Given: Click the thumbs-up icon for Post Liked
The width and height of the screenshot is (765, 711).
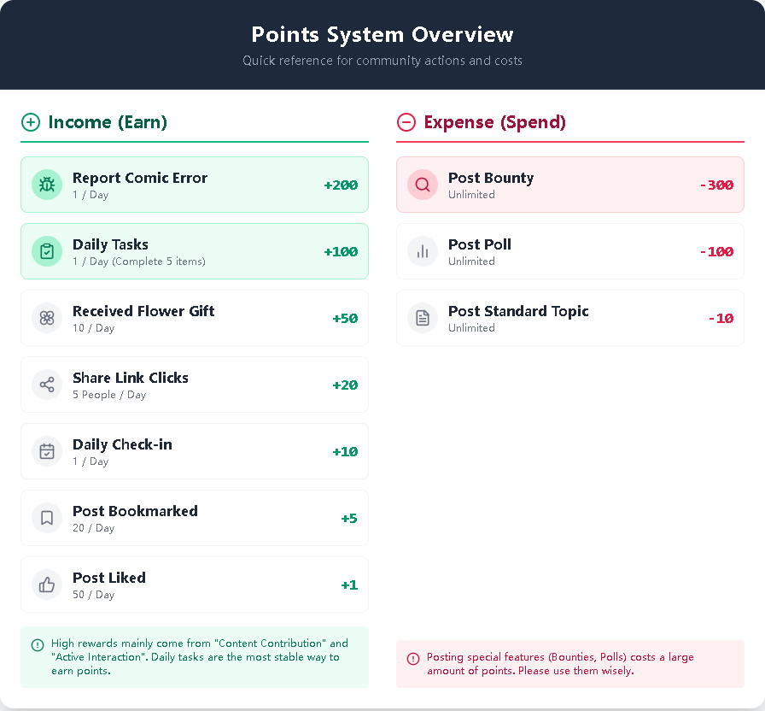Looking at the screenshot, I should (47, 585).
